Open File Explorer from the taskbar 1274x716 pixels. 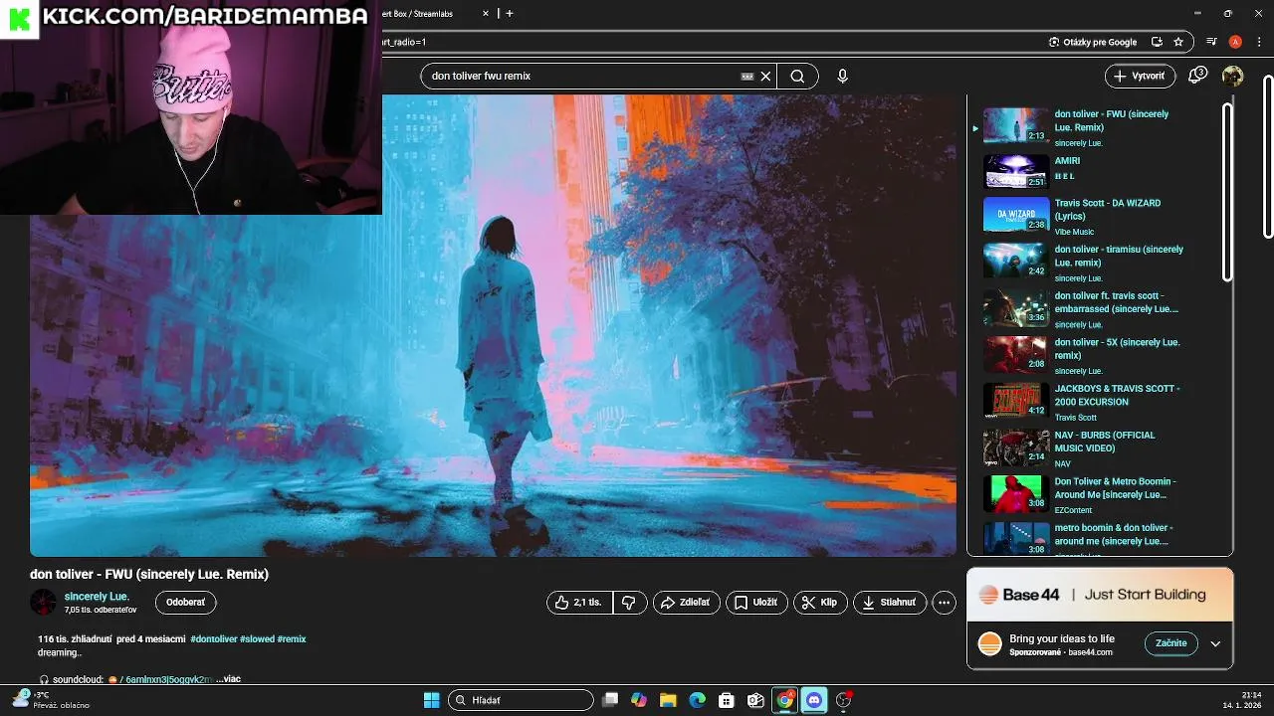[x=668, y=700]
